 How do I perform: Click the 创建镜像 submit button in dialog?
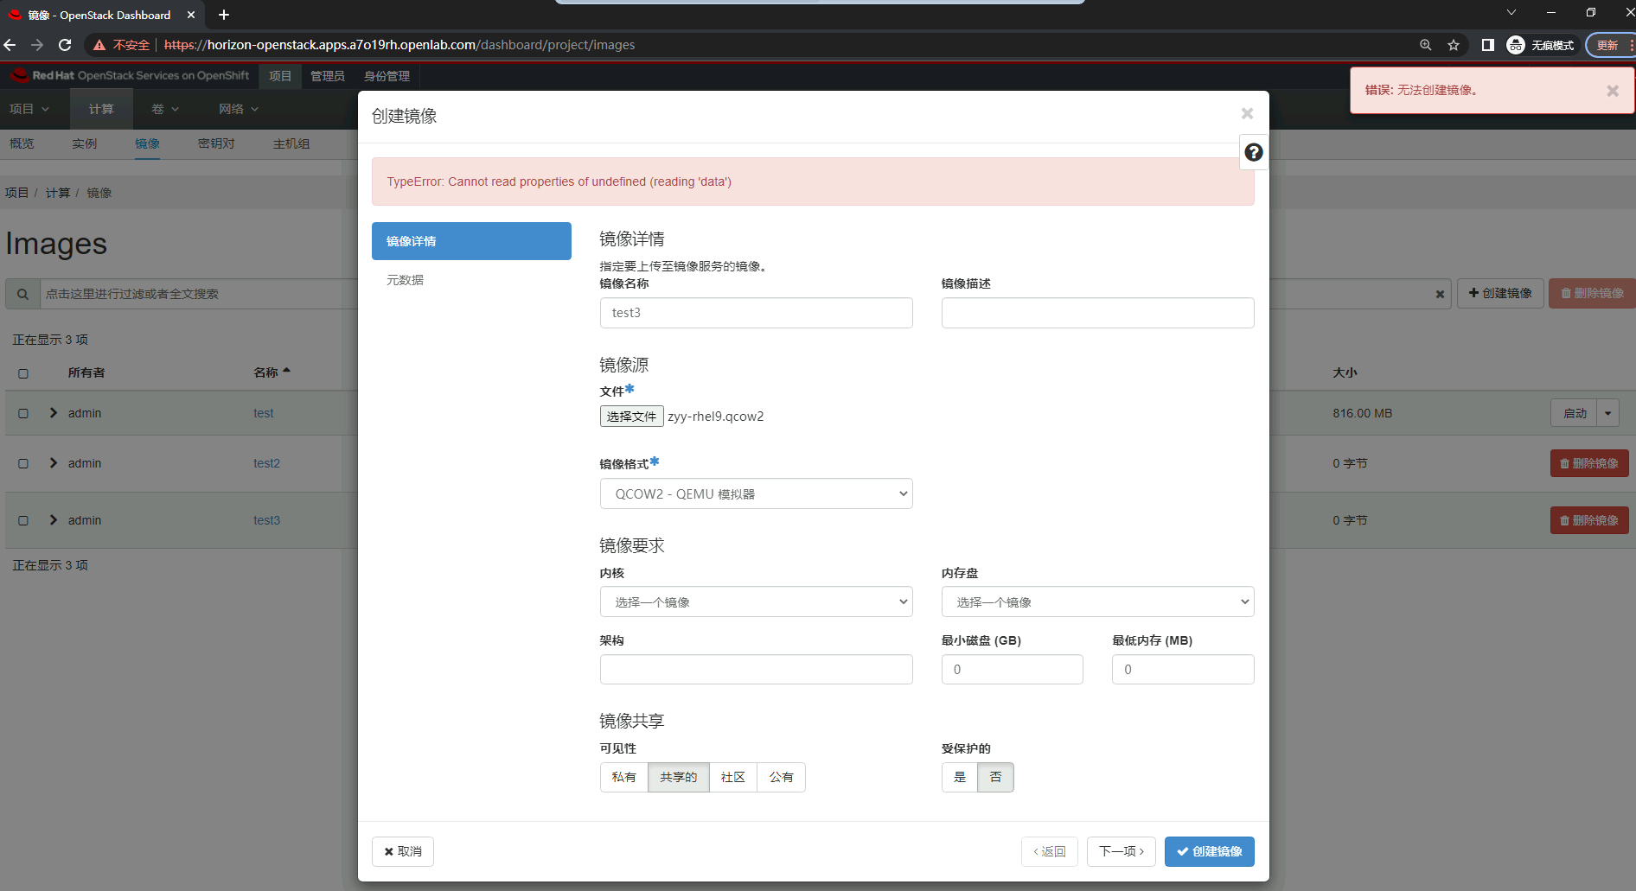(1210, 852)
